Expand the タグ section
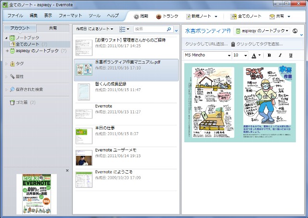This screenshot has width=308, height=218. coord(6,64)
